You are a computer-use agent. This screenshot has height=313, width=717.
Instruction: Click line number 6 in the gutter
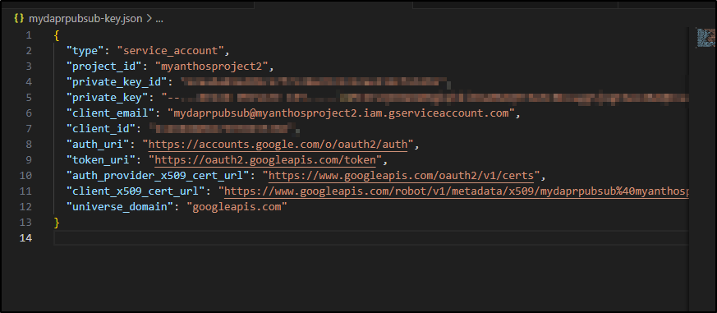tap(30, 113)
